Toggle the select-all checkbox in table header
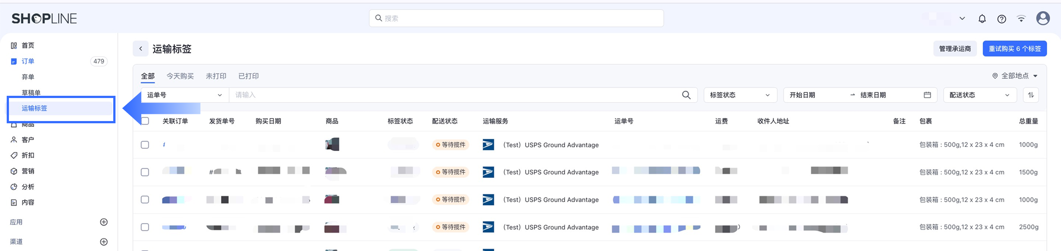The image size is (1061, 251). pos(145,121)
